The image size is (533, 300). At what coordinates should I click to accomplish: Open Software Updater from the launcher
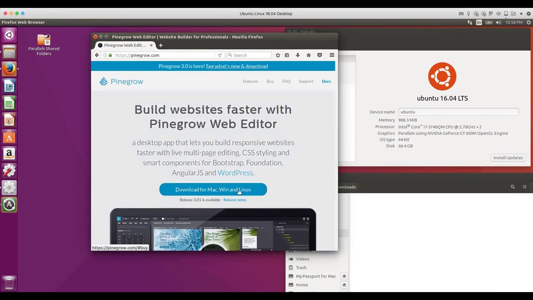(x=9, y=205)
